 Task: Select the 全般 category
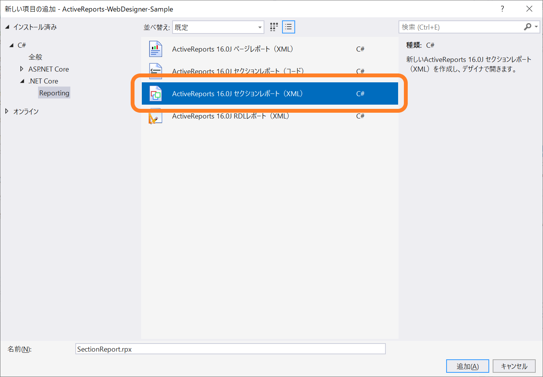[35, 57]
